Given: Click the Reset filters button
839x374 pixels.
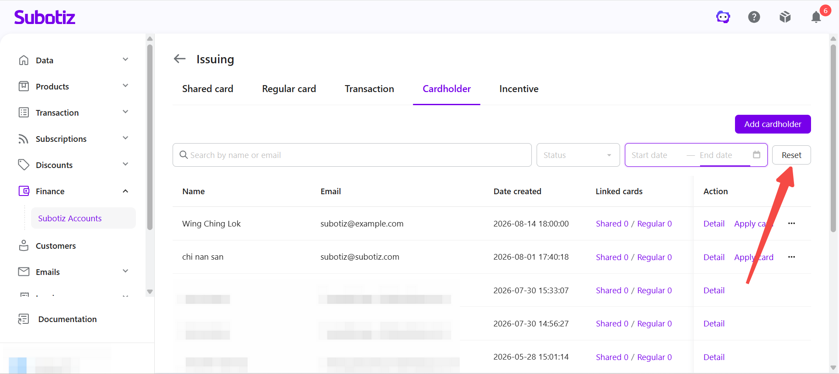Looking at the screenshot, I should 791,155.
